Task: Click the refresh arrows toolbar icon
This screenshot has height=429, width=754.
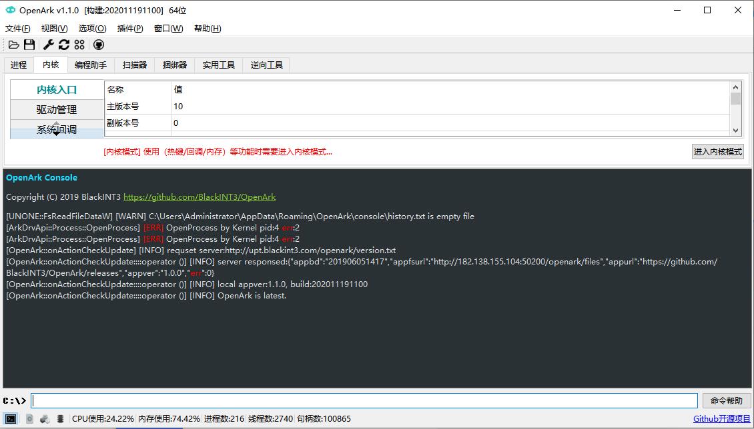Action: click(x=64, y=45)
